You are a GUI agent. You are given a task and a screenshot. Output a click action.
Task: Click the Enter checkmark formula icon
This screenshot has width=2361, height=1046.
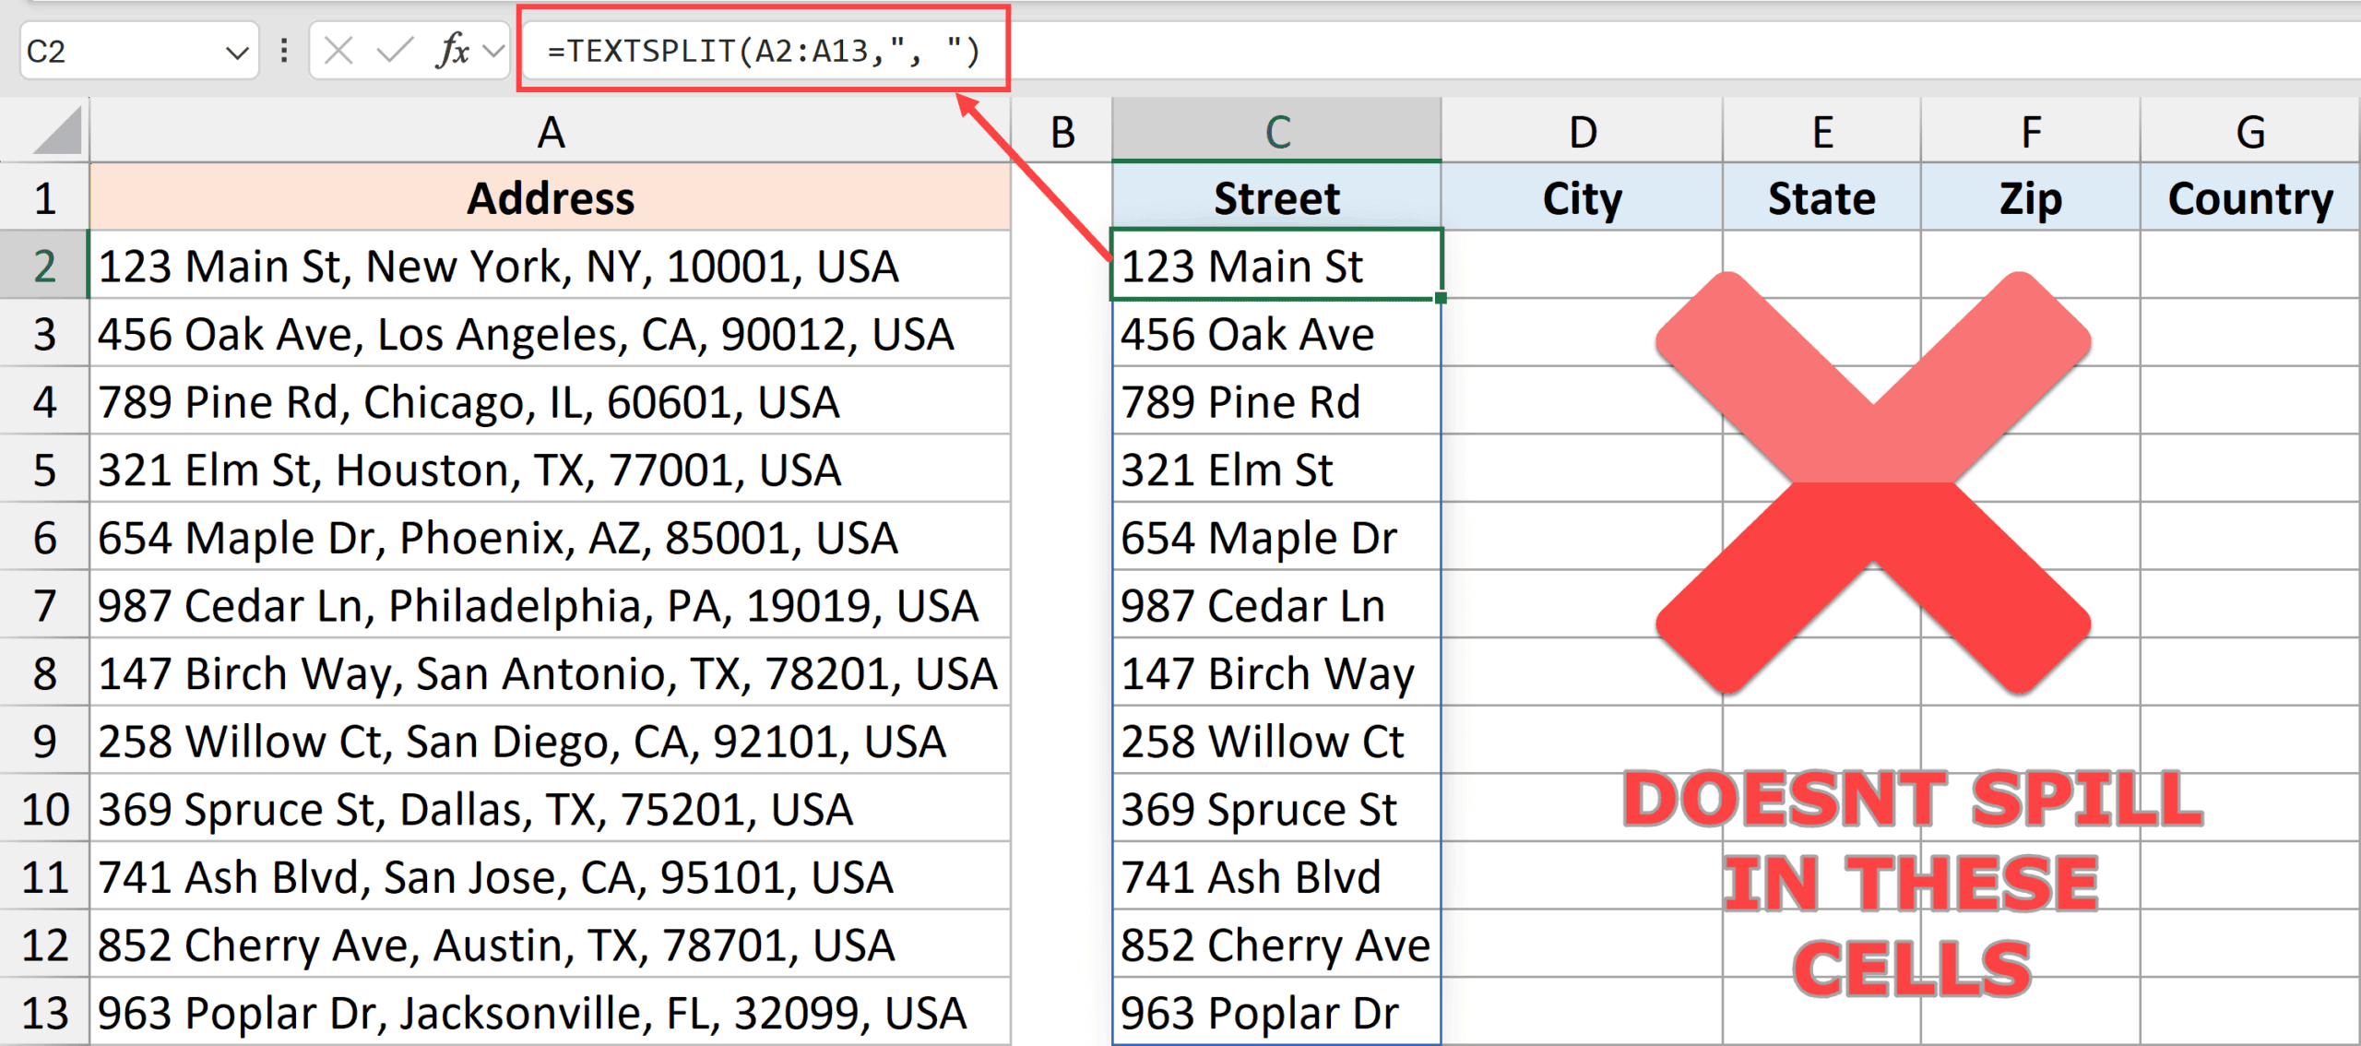tap(394, 50)
